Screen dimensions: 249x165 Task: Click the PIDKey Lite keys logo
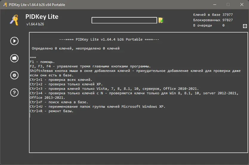14,20
